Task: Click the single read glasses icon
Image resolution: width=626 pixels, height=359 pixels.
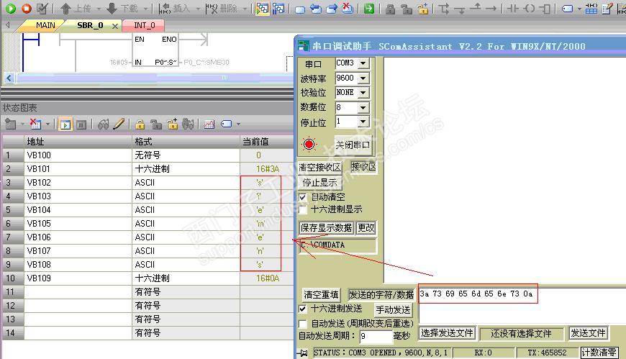Action: tap(103, 124)
